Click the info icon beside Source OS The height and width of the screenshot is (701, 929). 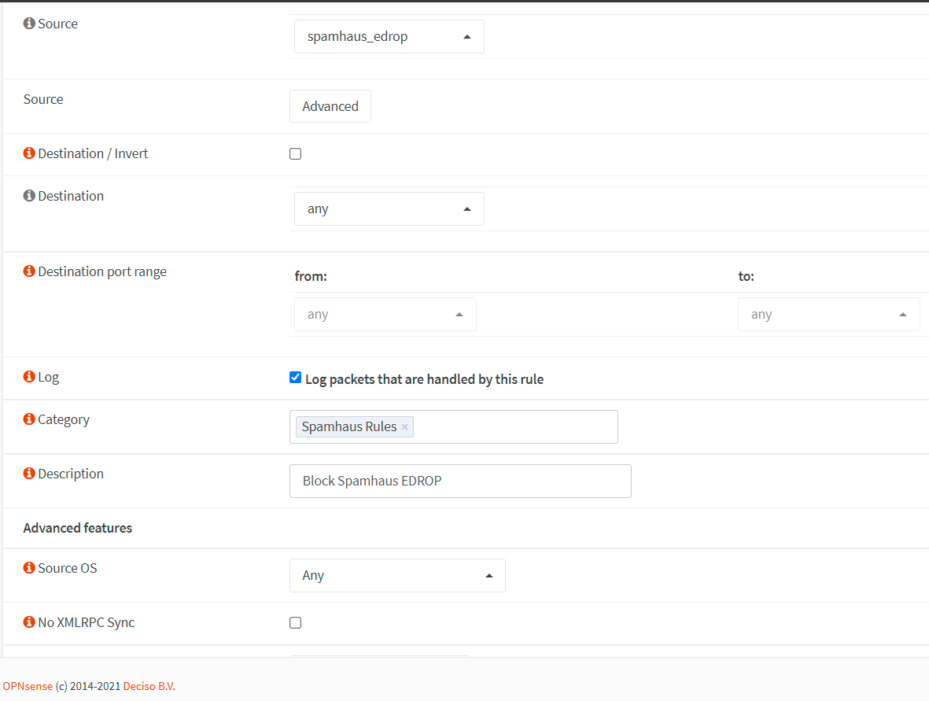pos(29,568)
